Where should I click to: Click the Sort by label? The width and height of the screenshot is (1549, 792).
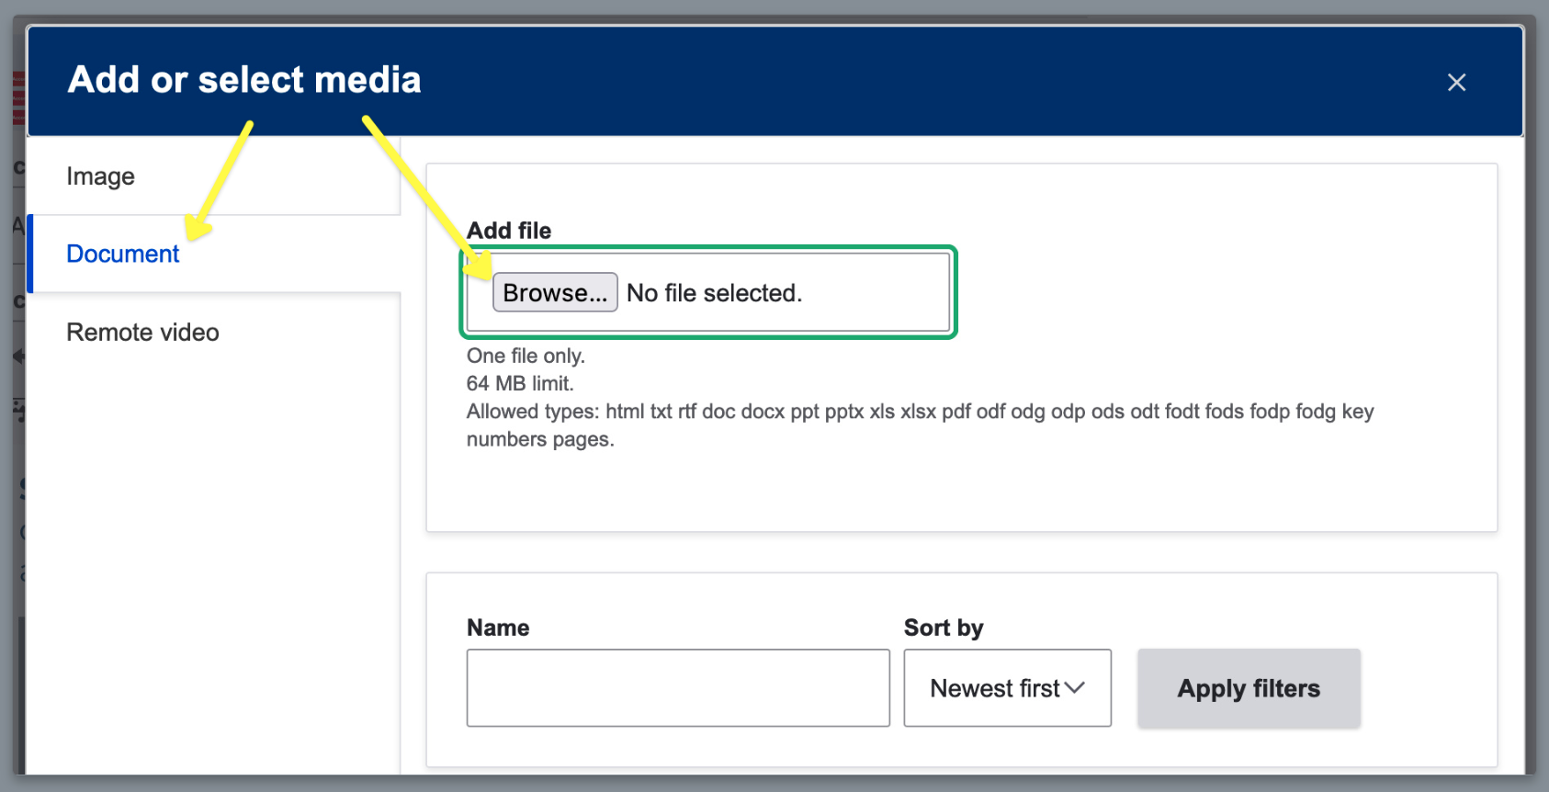pos(944,628)
